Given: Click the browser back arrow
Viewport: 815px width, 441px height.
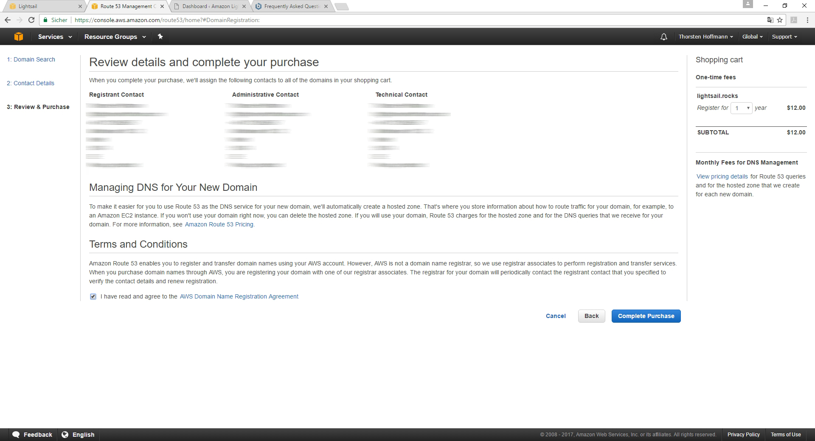Looking at the screenshot, I should [8, 20].
